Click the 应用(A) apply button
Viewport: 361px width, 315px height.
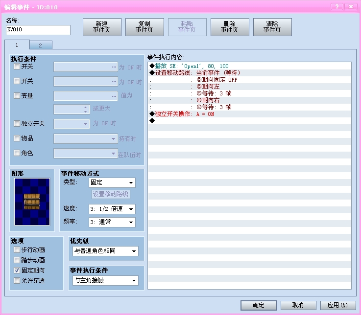(338, 305)
